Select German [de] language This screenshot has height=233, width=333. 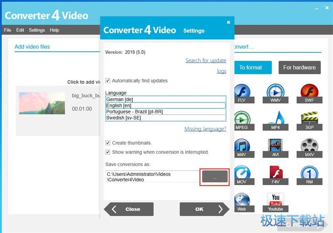coord(166,99)
